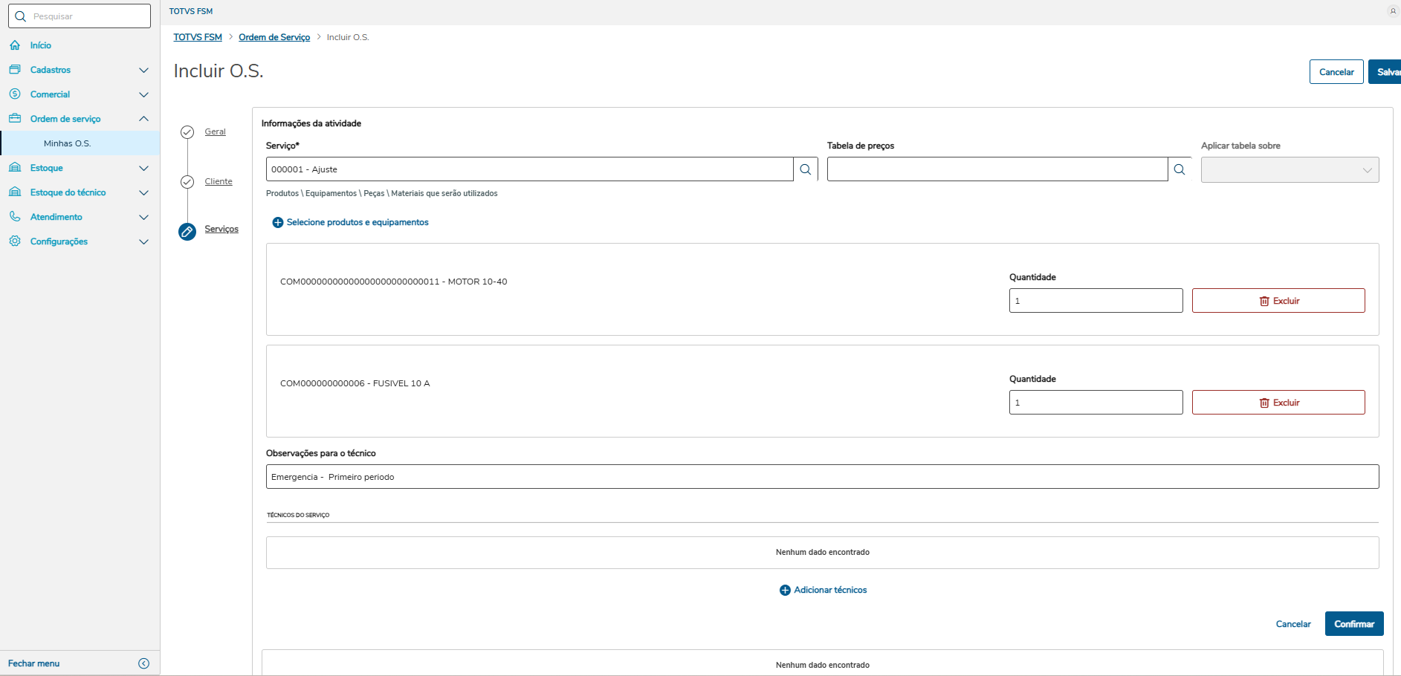This screenshot has height=676, width=1401.
Task: Click the Cliente step checkmark circle
Action: (x=187, y=182)
